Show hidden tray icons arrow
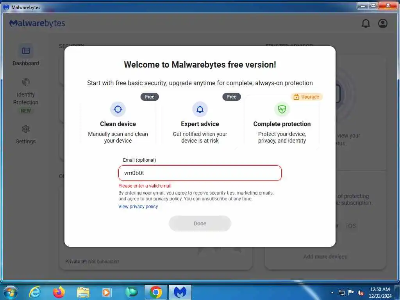 coord(332,293)
